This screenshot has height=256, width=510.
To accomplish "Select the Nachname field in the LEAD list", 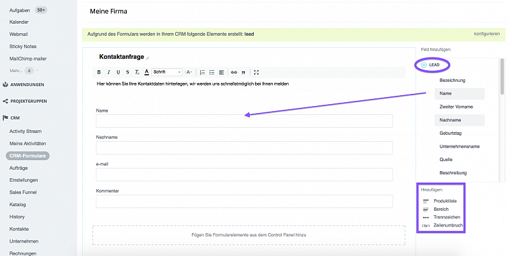I will [x=459, y=120].
